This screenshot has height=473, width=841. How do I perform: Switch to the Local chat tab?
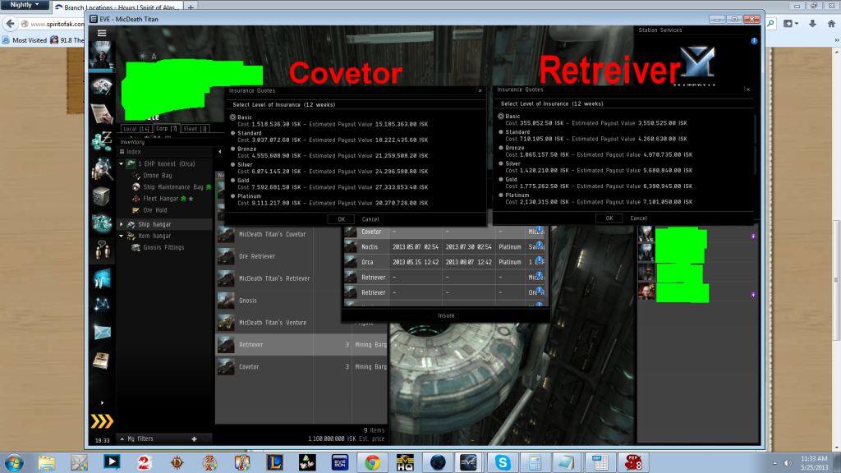click(136, 129)
